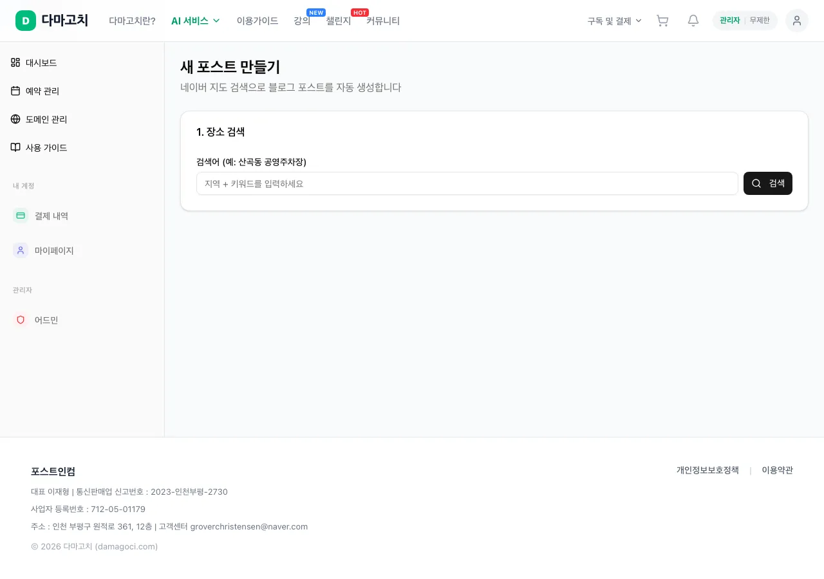Click the 결제 내역 card icon
This screenshot has height=579, width=824.
21,216
